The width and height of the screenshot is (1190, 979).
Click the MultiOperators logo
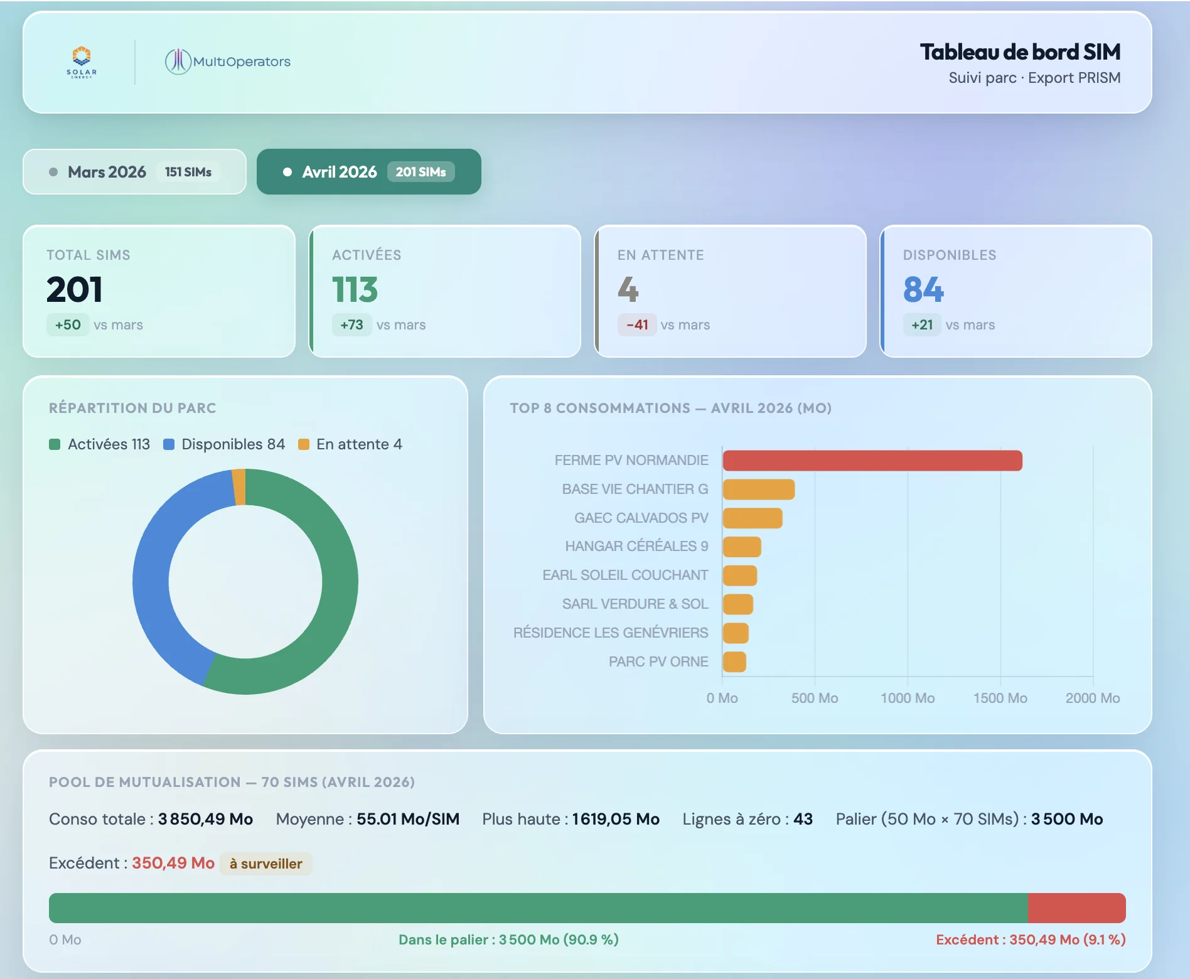(x=228, y=62)
